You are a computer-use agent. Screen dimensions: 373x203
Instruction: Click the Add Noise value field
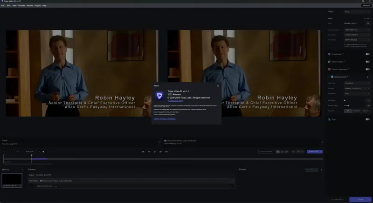point(368,100)
